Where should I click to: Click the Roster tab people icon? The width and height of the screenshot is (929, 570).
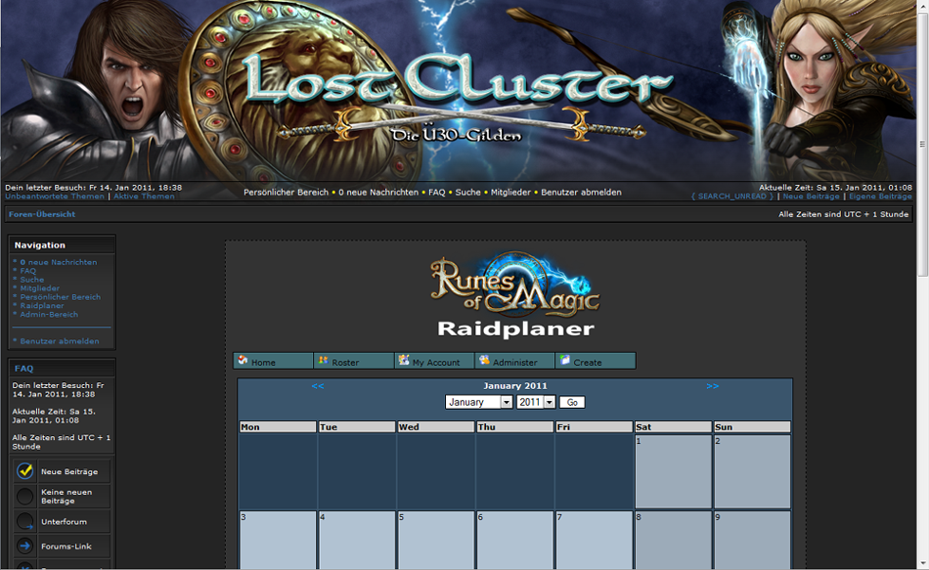(x=323, y=360)
